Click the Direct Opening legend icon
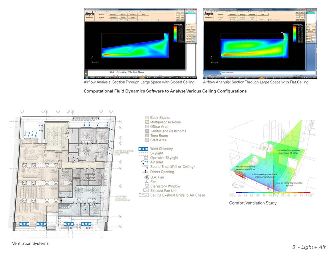The height and width of the screenshot is (257, 333). pyautogui.click(x=146, y=172)
